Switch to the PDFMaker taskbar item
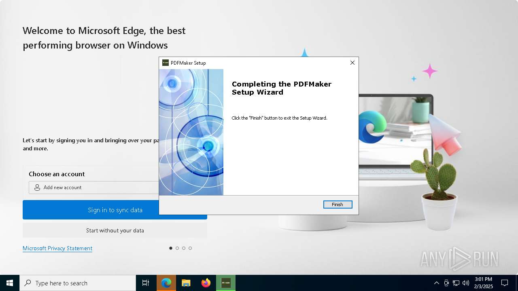The height and width of the screenshot is (291, 518). point(226,283)
